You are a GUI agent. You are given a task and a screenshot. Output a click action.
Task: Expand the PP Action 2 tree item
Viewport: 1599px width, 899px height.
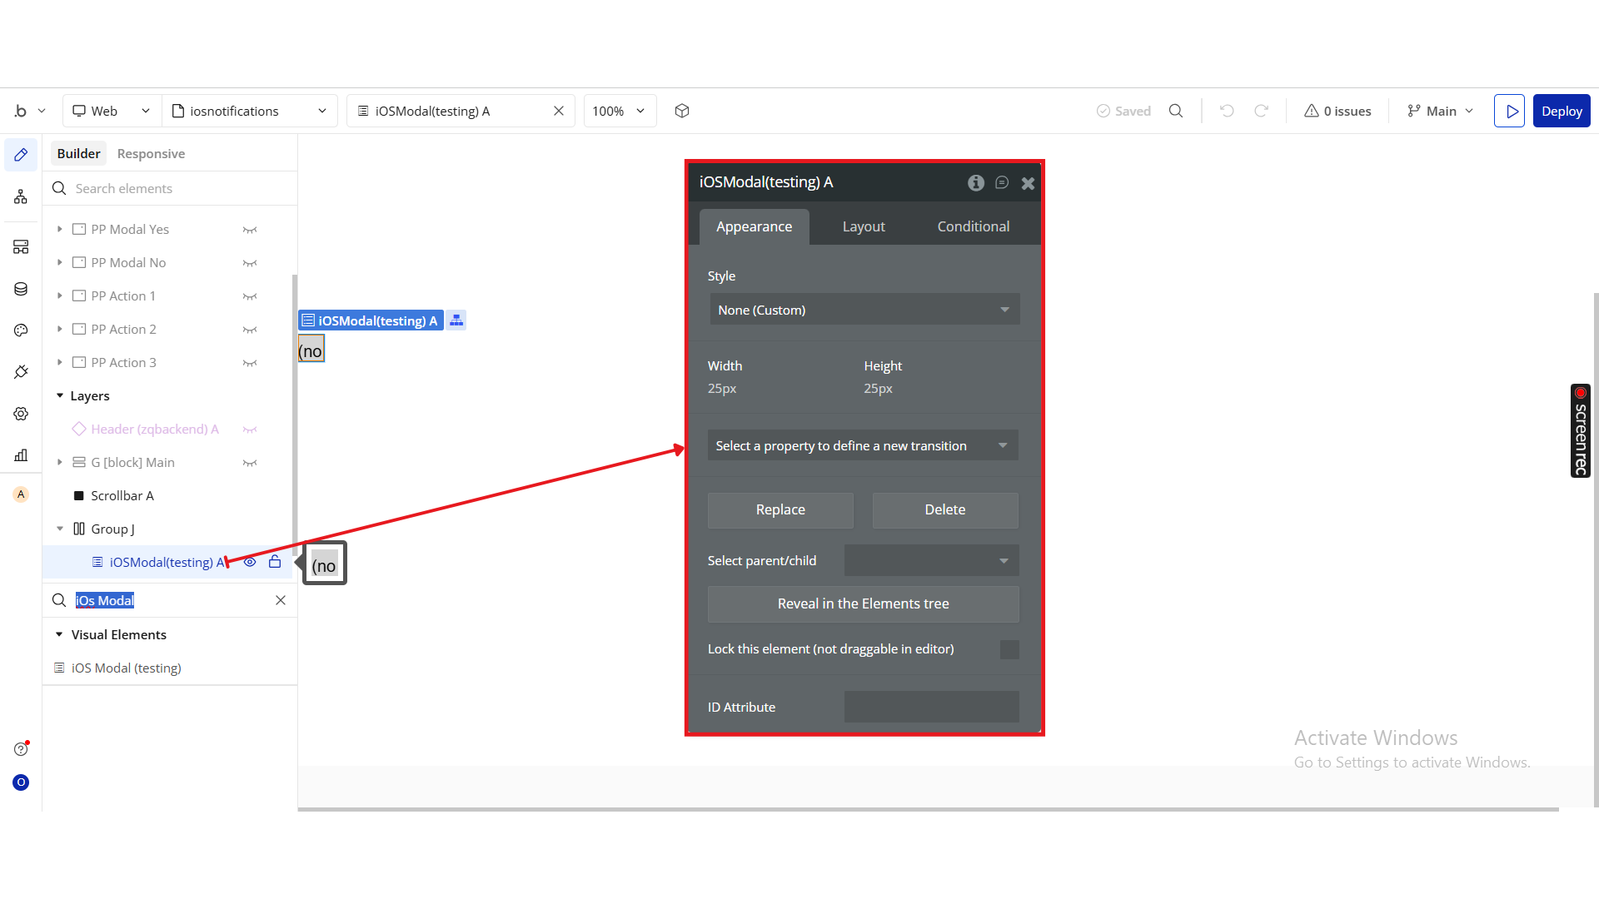click(x=60, y=329)
